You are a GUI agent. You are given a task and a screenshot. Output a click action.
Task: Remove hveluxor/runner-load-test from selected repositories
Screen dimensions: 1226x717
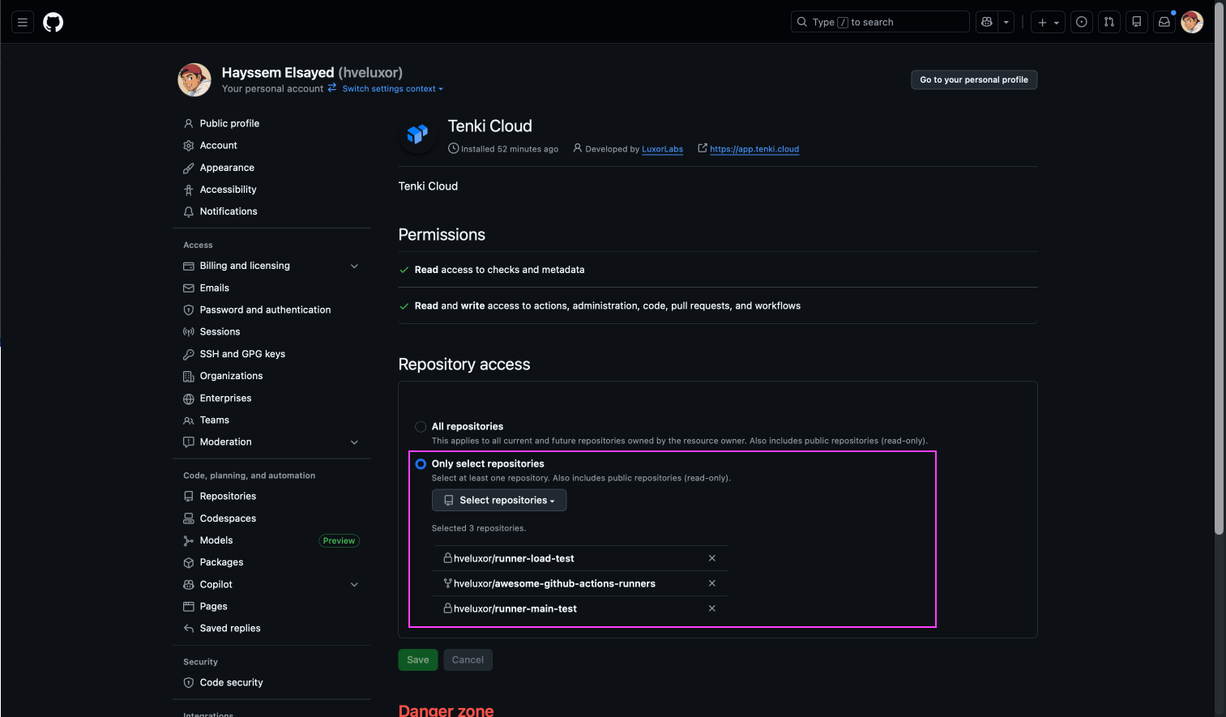711,558
